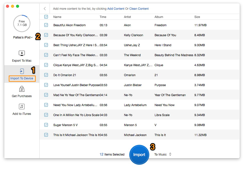The height and width of the screenshot is (170, 244).
Task: Click the size value 9.08MB
Action: point(199,125)
